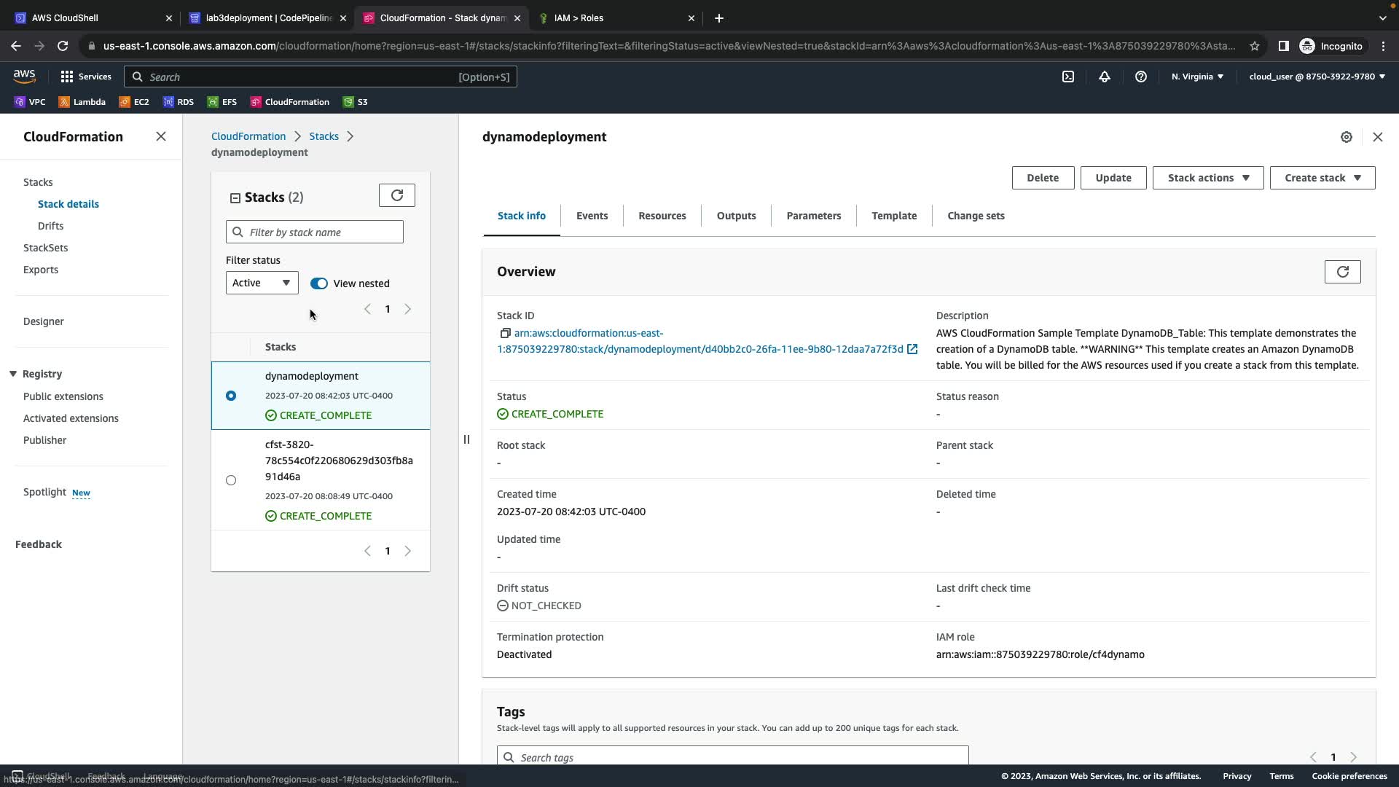The width and height of the screenshot is (1399, 787).
Task: Refresh the Overview panel
Action: click(x=1342, y=272)
